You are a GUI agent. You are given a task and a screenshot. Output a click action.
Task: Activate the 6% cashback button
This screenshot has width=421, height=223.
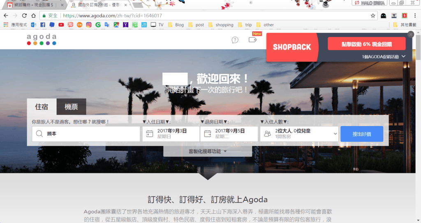[x=366, y=44]
